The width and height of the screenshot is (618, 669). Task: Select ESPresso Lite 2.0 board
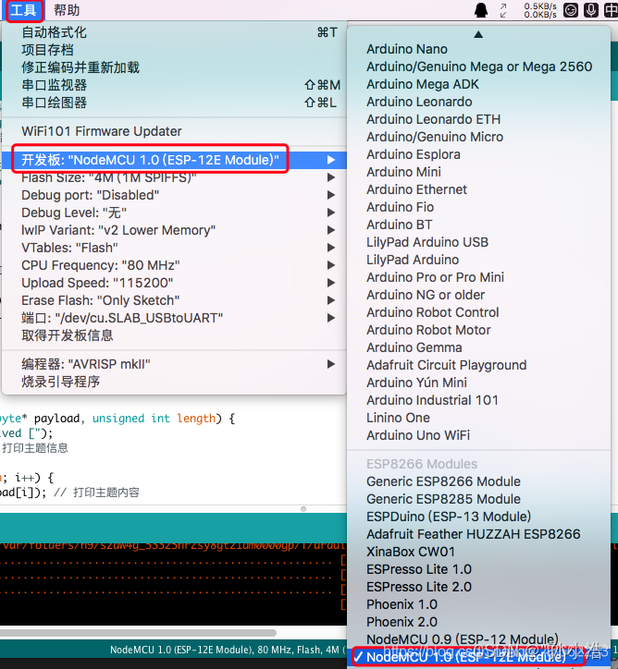[x=479, y=587]
